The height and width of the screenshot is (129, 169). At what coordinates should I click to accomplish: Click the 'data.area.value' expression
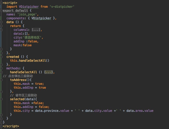[x=140, y=111]
